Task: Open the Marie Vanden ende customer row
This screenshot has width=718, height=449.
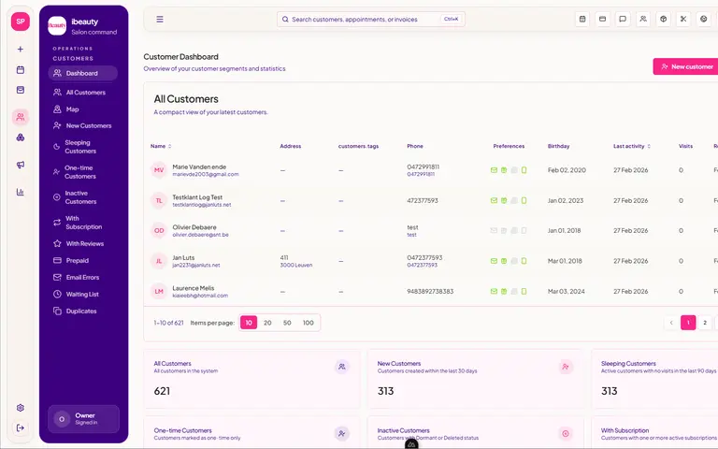Action: (431, 170)
